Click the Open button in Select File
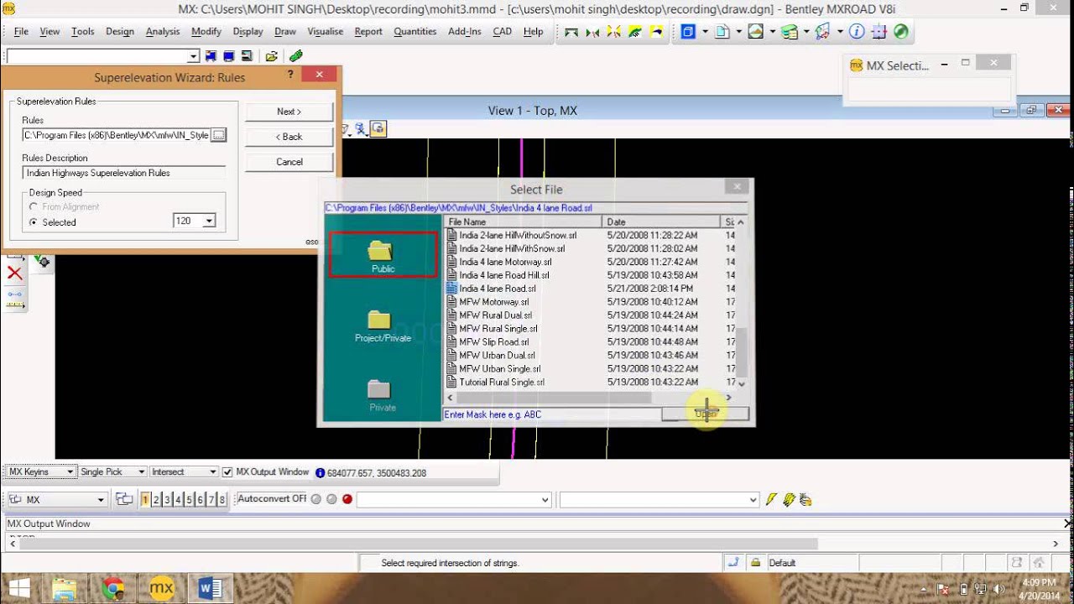 pos(706,414)
